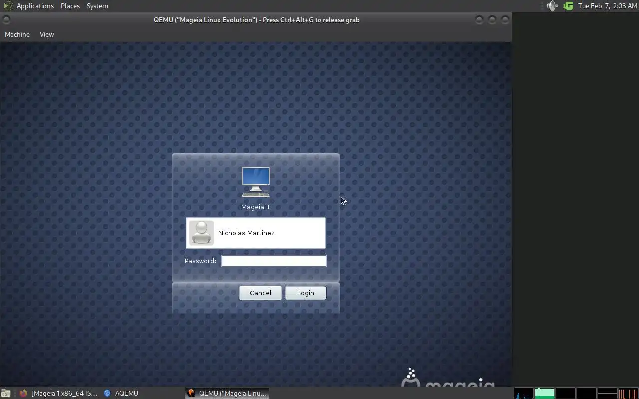Click the show desktop icon in bottom panel
Image resolution: width=639 pixels, height=399 pixels.
click(5, 393)
